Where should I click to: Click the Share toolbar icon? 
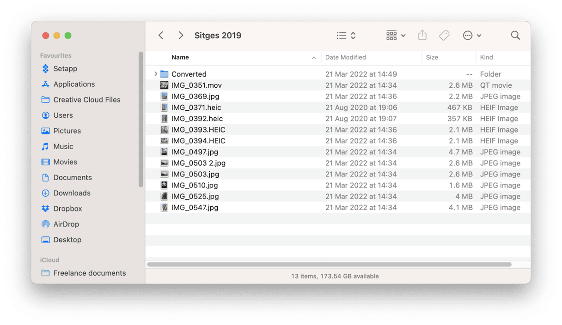[x=422, y=35]
